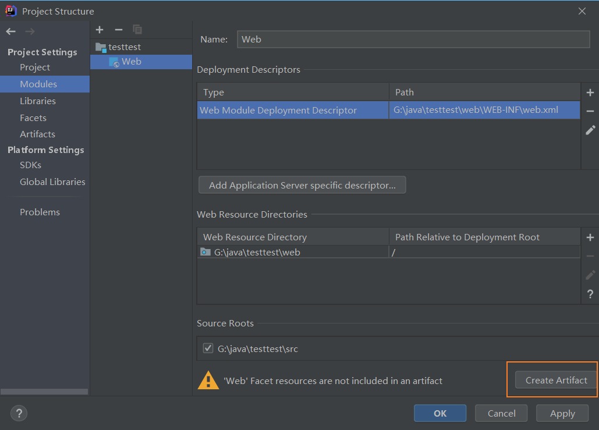Click the back navigation arrow
Screen dimensions: 599x430
[x=10, y=31]
